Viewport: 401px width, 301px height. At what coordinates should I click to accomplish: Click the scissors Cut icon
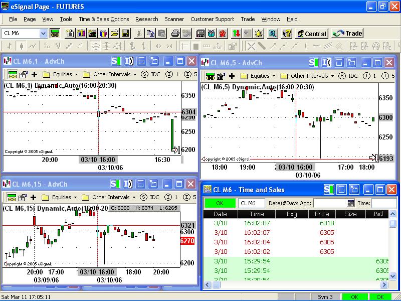(x=139, y=33)
